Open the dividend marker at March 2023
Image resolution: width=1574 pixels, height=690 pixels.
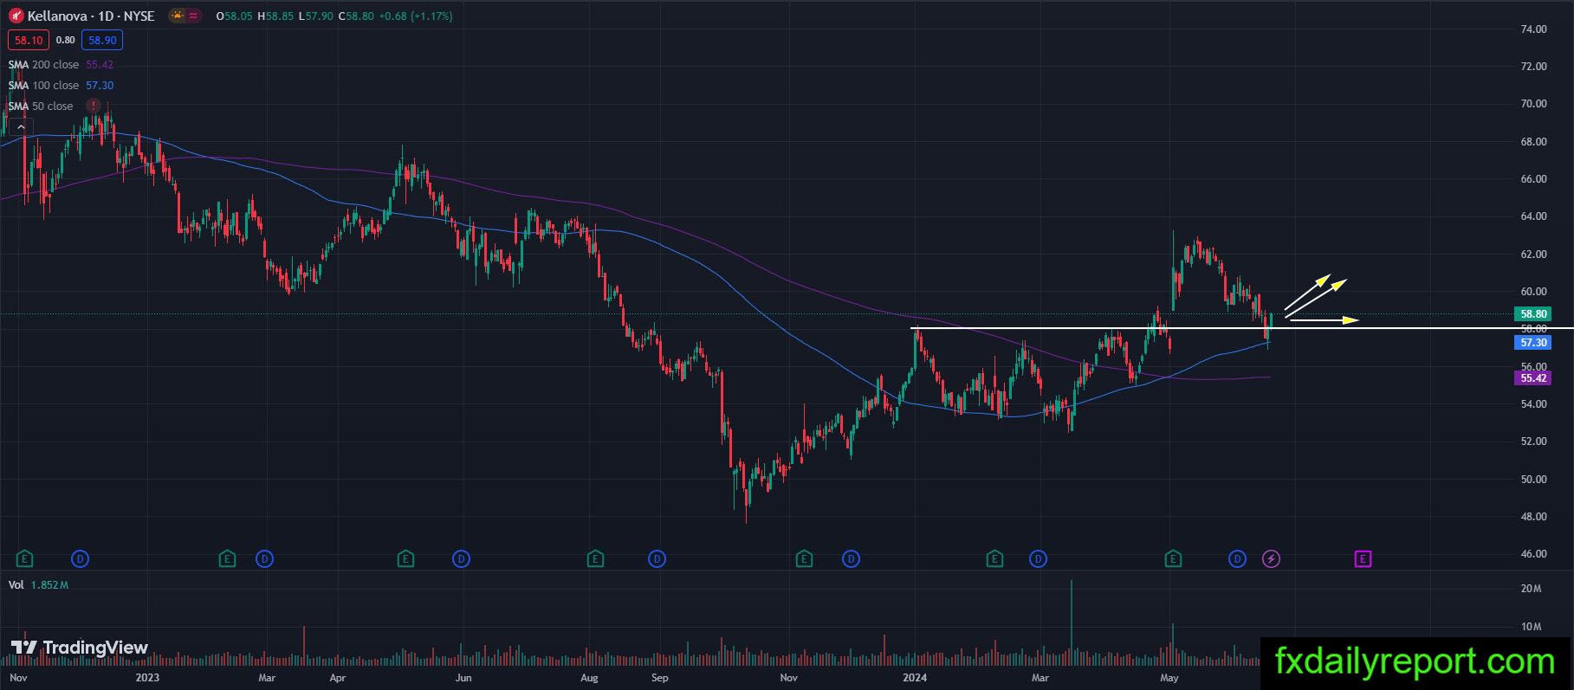tap(265, 559)
